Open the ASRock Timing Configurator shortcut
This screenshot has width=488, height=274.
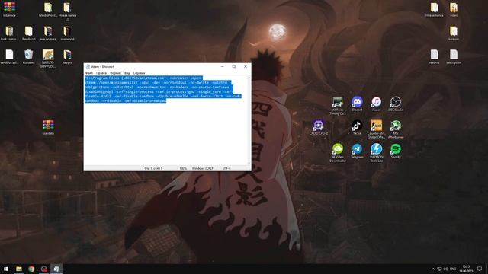338,106
